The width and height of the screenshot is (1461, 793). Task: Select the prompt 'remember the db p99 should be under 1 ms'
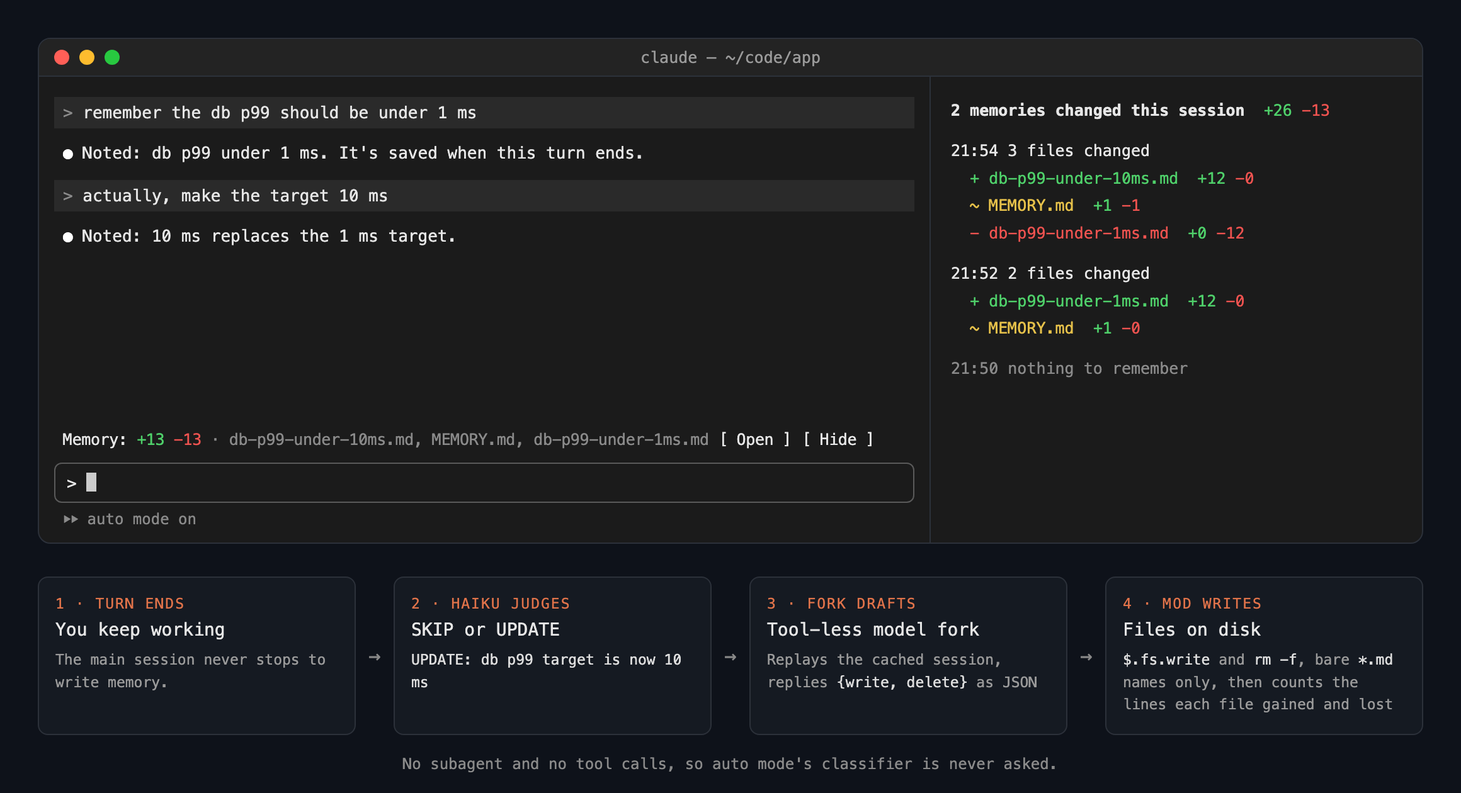tap(484, 113)
